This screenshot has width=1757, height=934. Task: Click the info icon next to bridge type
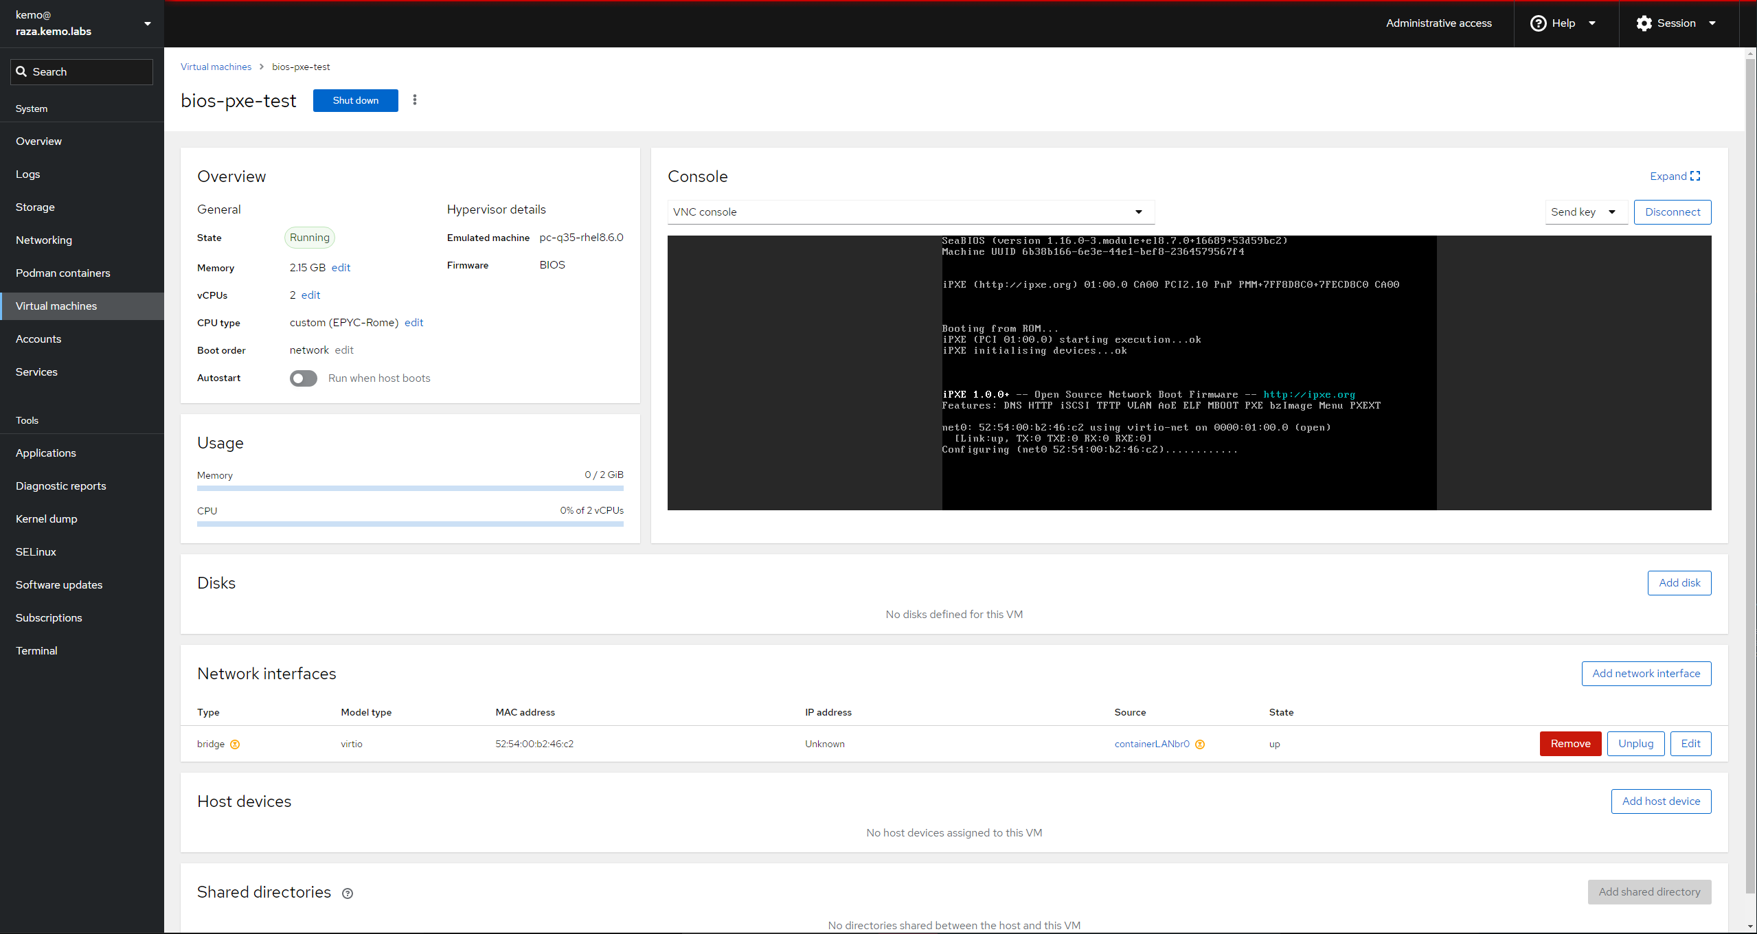[x=235, y=744]
